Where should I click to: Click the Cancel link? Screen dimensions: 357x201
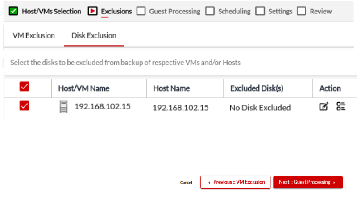click(186, 183)
